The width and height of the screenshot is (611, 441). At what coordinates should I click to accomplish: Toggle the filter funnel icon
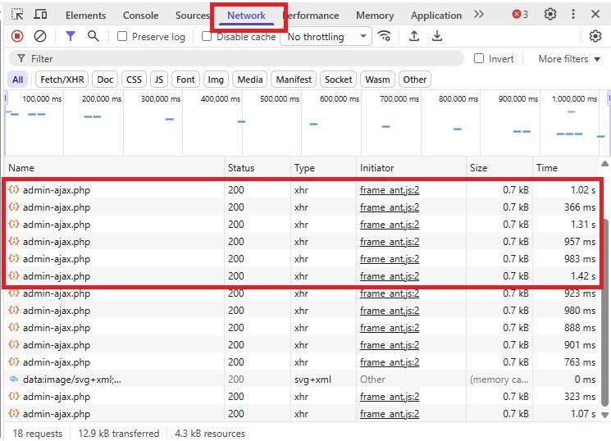click(71, 36)
